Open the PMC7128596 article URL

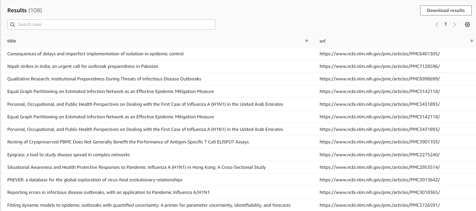coord(379,66)
